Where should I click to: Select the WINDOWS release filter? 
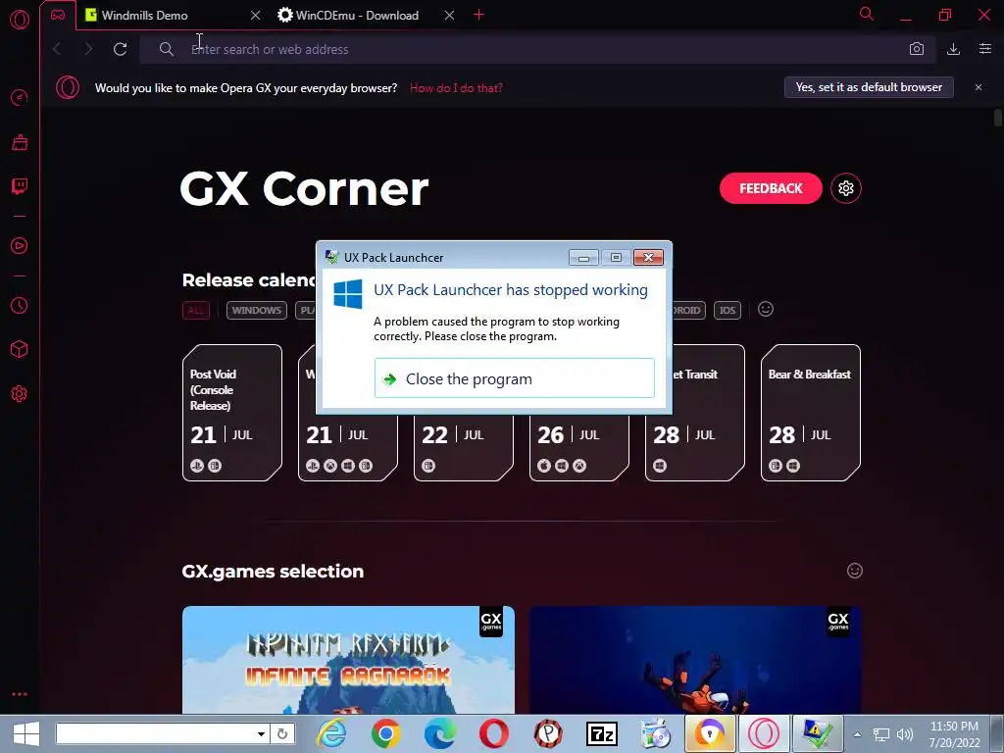pyautogui.click(x=256, y=310)
